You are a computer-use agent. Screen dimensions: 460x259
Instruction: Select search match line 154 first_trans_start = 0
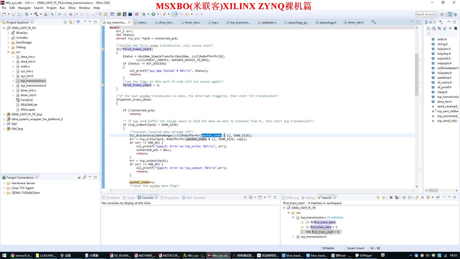(x=322, y=232)
